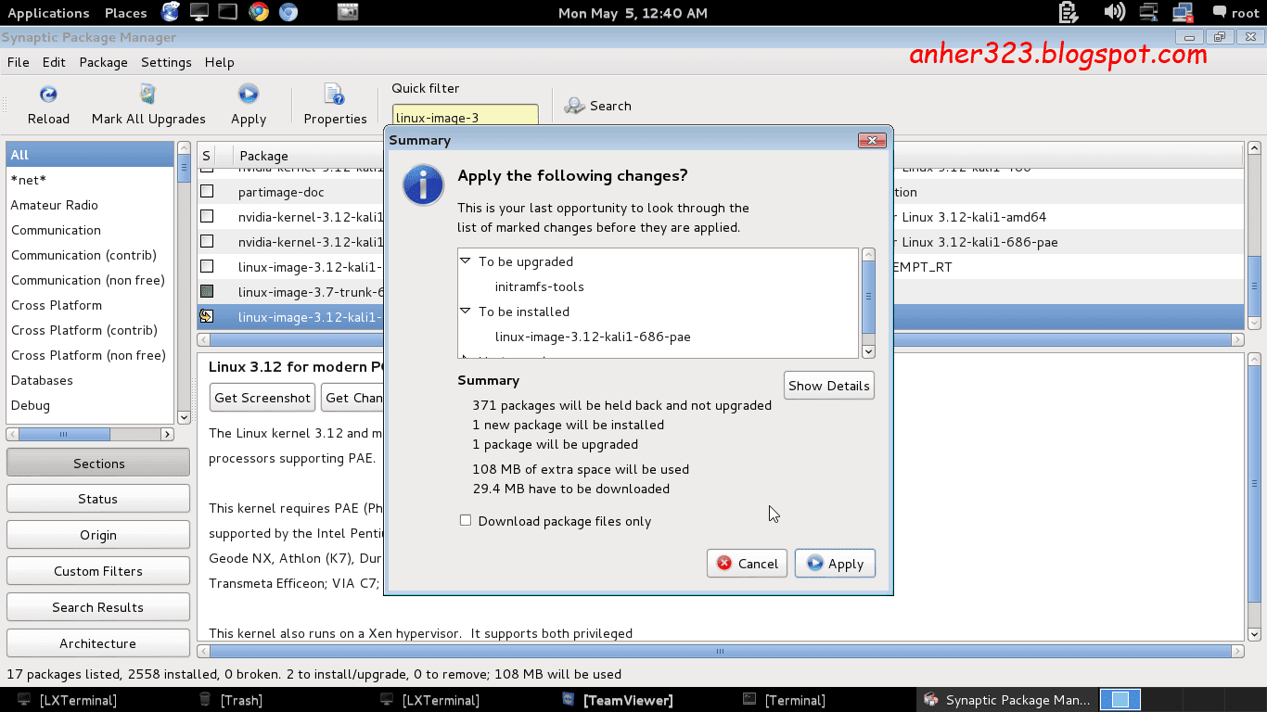Viewport: 1267px width, 712px height.
Task: Open package Properties from the toolbar
Action: [x=335, y=94]
